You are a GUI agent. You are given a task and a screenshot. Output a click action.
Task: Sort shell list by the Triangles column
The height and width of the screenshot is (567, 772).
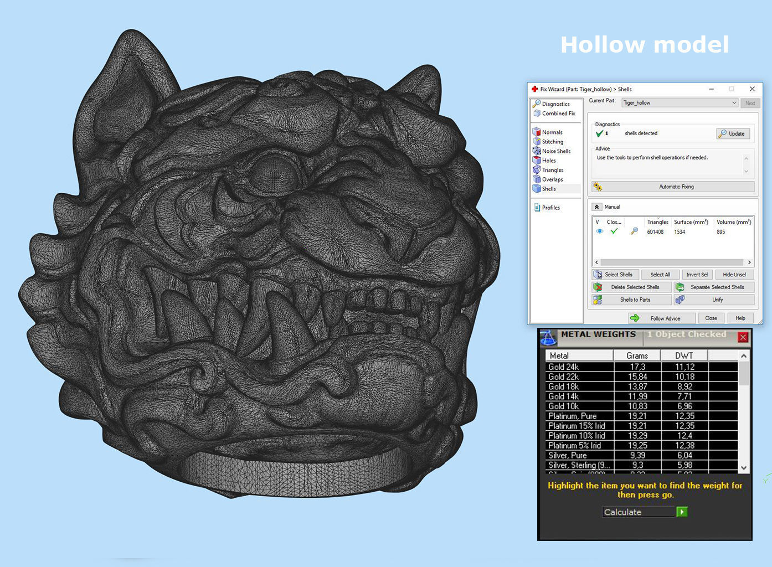coord(657,222)
